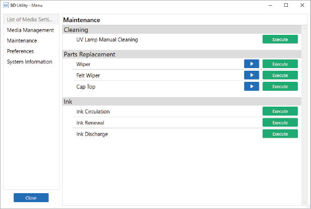The width and height of the screenshot is (311, 209).
Task: Execute Ink Circulation
Action: pos(280,111)
